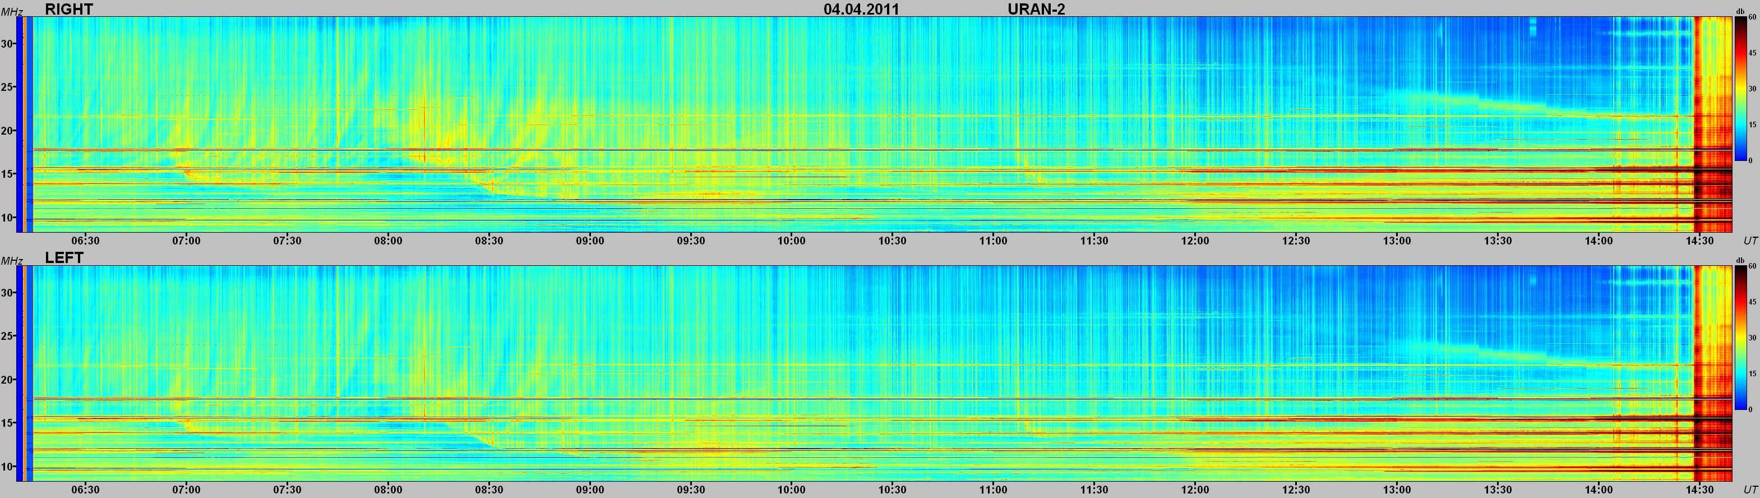Click the 30 MHz tick on LEFT panel axis

(x=7, y=292)
